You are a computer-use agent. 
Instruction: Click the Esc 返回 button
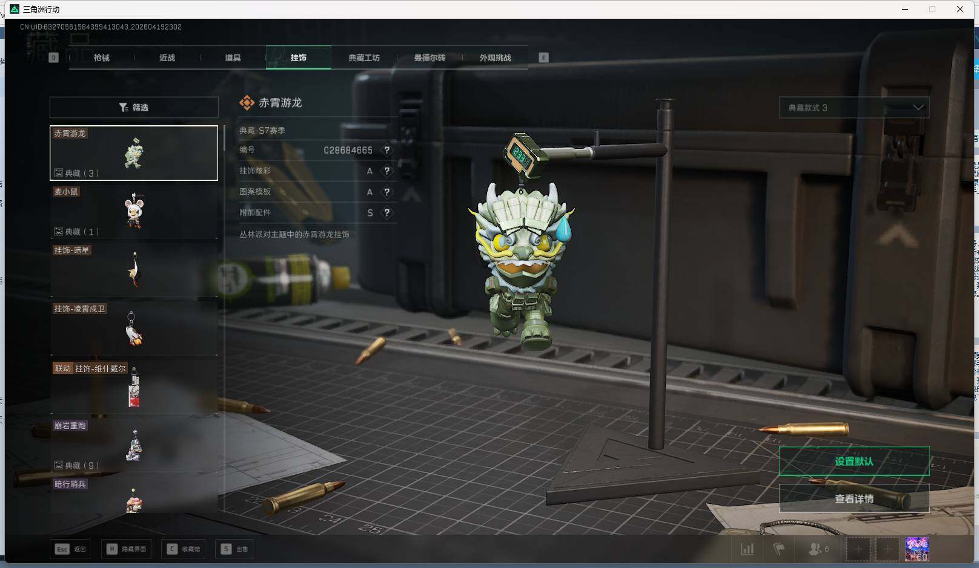71,549
